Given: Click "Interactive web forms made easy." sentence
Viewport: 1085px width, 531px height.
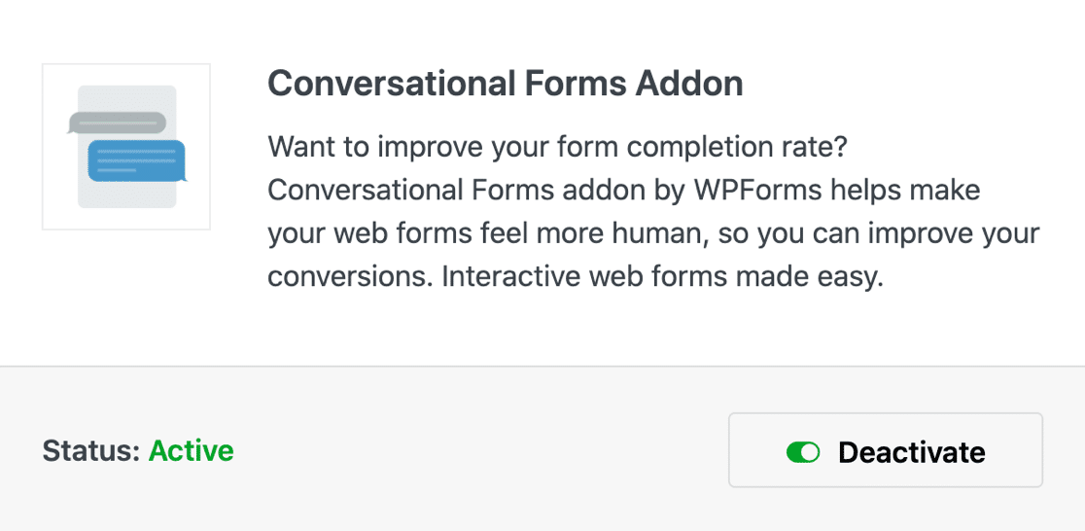Looking at the screenshot, I should tap(662, 277).
